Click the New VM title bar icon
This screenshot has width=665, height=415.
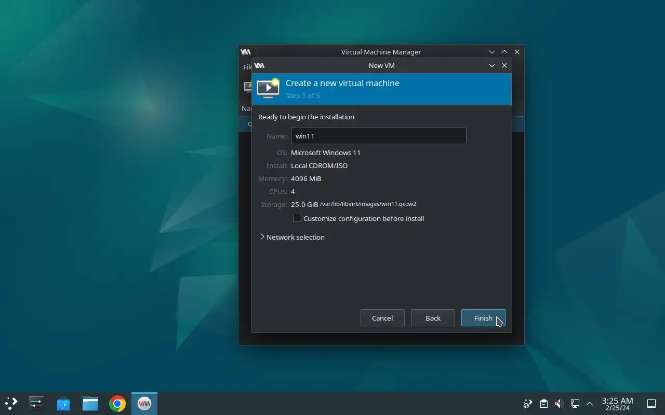259,65
